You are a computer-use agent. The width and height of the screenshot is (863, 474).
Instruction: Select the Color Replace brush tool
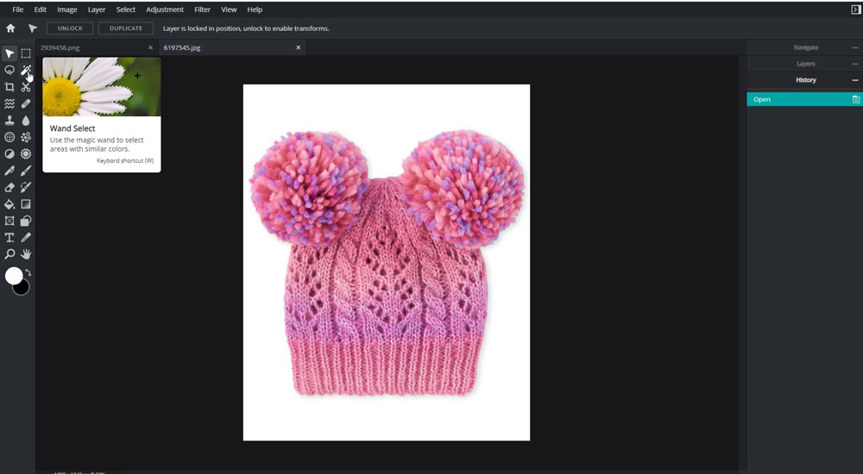point(26,188)
